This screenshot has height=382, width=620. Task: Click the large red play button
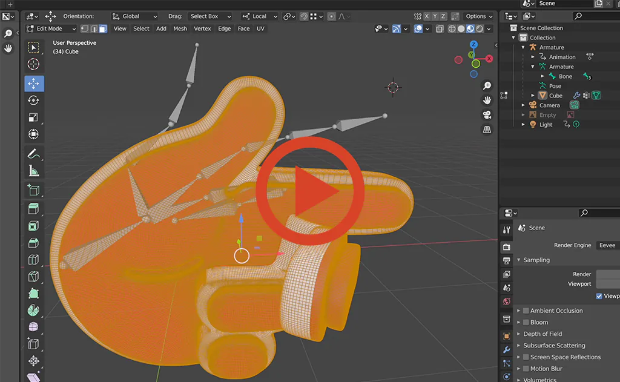310,191
